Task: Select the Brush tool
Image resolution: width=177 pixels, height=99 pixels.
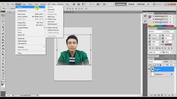Action: pyautogui.click(x=3, y=37)
